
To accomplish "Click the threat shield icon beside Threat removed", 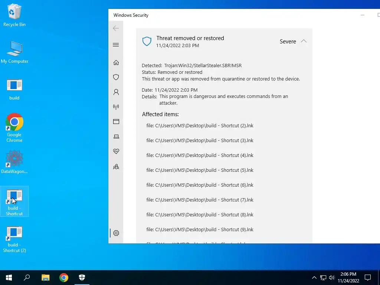I will pyautogui.click(x=147, y=42).
